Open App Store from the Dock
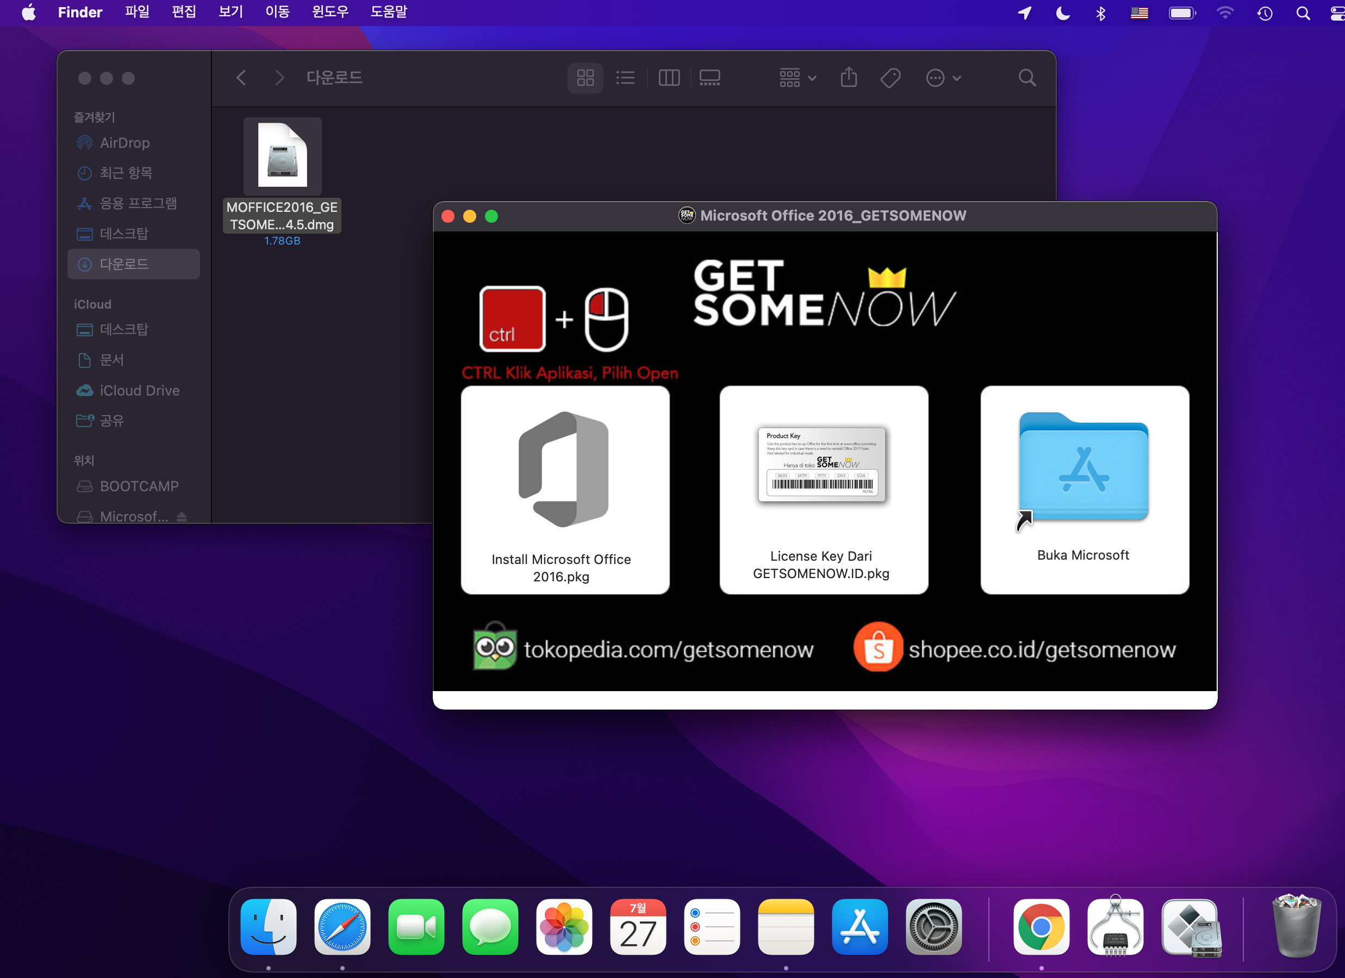 pos(860,927)
